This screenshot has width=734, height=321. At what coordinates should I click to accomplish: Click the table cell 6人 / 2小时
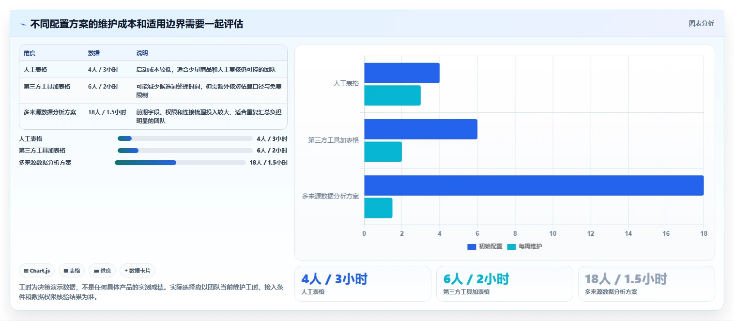[x=103, y=87]
